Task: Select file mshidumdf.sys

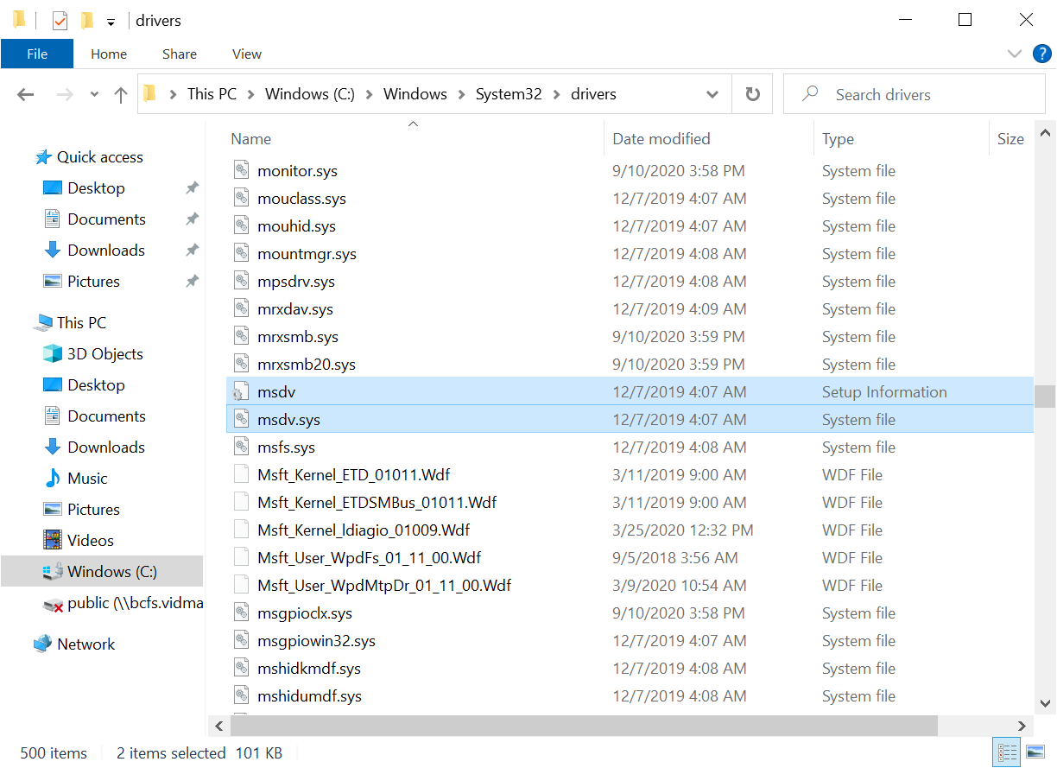Action: 309,696
